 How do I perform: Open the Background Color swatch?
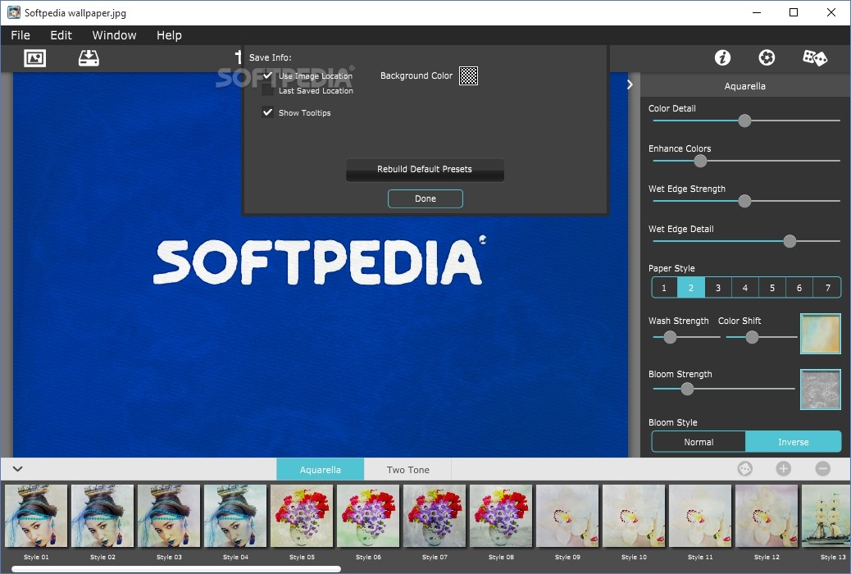pos(468,76)
